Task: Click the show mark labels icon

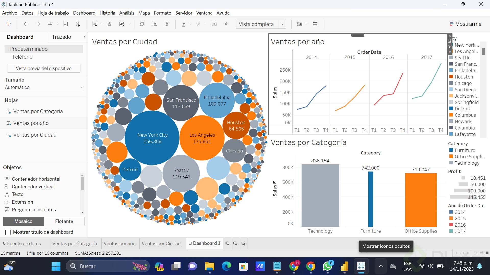Action: (x=214, y=24)
